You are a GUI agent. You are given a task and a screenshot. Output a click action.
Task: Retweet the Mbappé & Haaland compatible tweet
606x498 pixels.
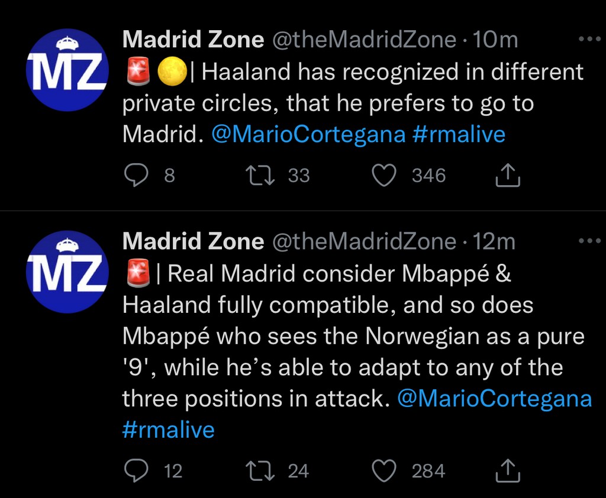click(x=258, y=471)
